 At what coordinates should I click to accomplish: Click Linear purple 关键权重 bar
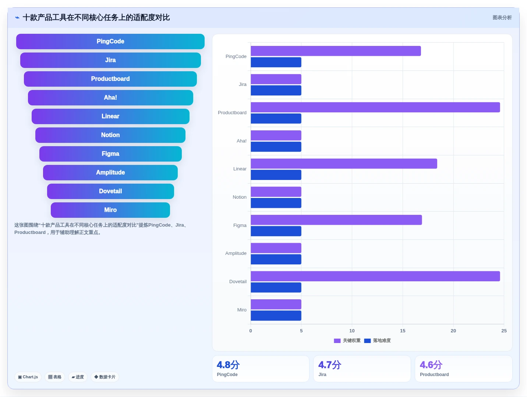344,164
